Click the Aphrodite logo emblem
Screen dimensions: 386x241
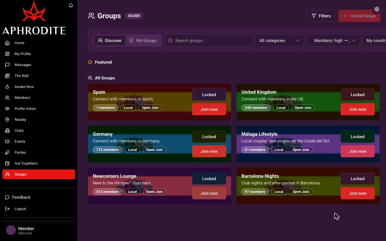pyautogui.click(x=34, y=12)
